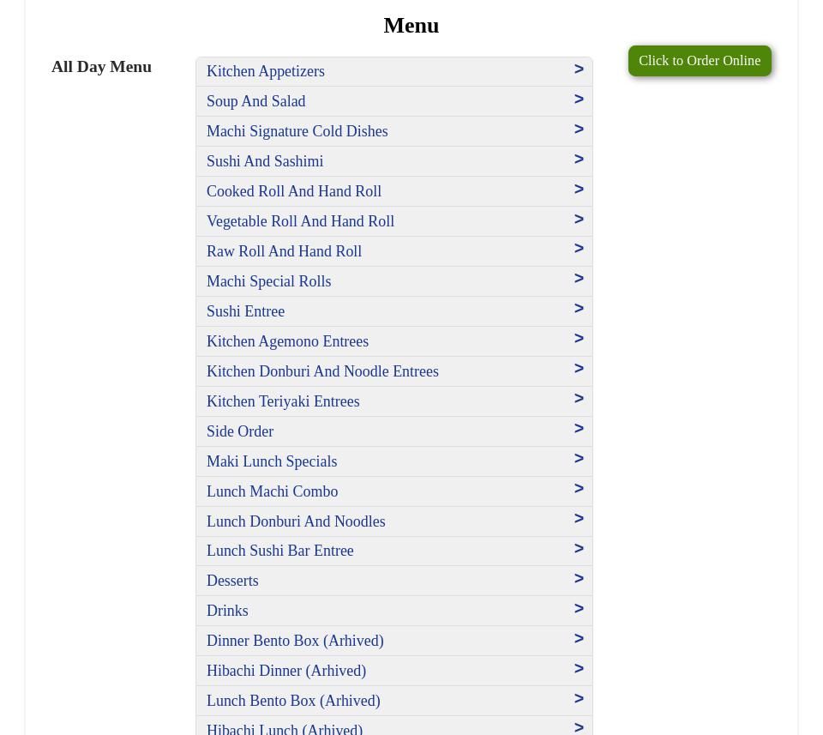The width and height of the screenshot is (823, 735).
Task: Expand the Kitchen Appetizers arrow
Action: [579, 69]
